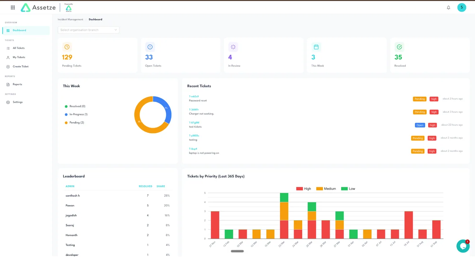The height and width of the screenshot is (257, 475).
Task: Toggle the Medium priority chart legend
Action: click(x=326, y=189)
